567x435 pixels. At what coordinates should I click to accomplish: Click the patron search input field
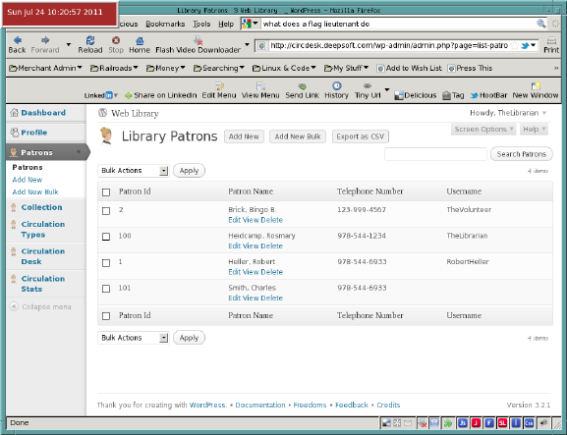click(435, 154)
